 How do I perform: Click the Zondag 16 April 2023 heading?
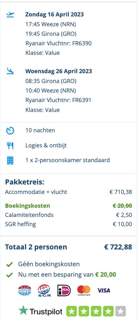[x=55, y=14]
